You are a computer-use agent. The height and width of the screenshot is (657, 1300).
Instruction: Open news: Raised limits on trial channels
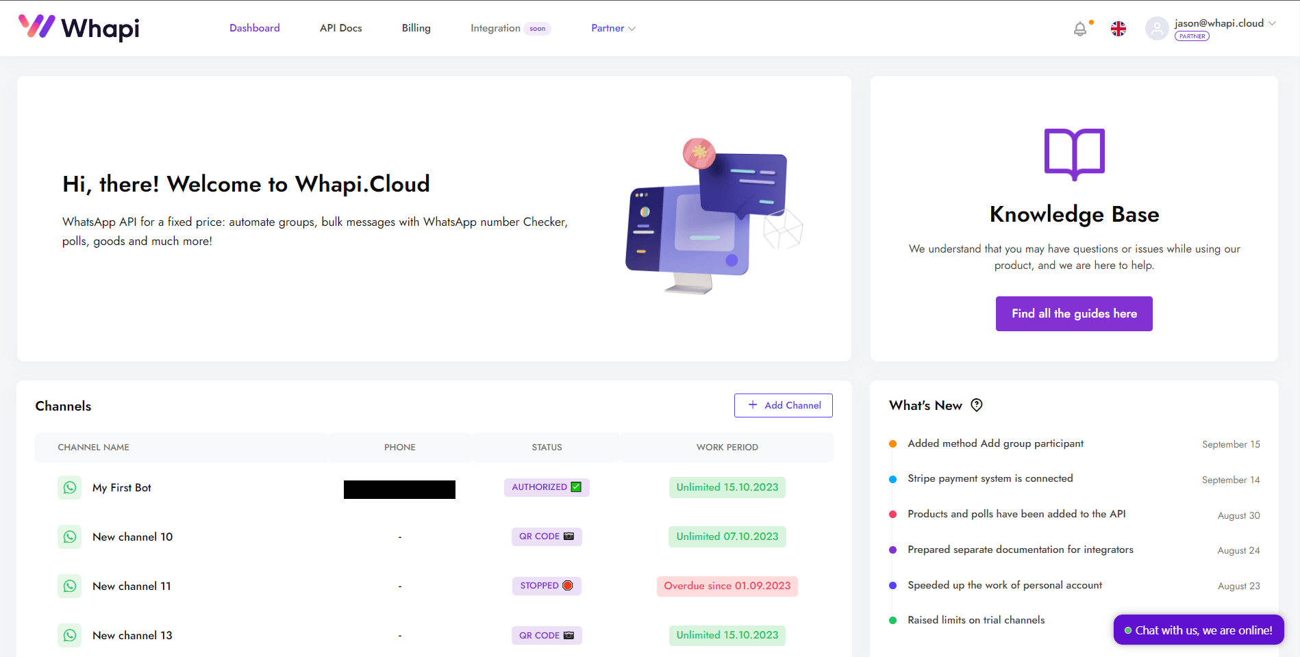tap(976, 620)
